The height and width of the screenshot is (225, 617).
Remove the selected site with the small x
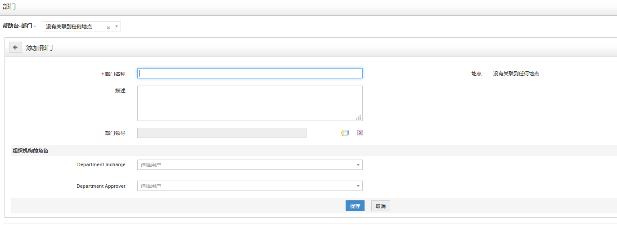(108, 27)
